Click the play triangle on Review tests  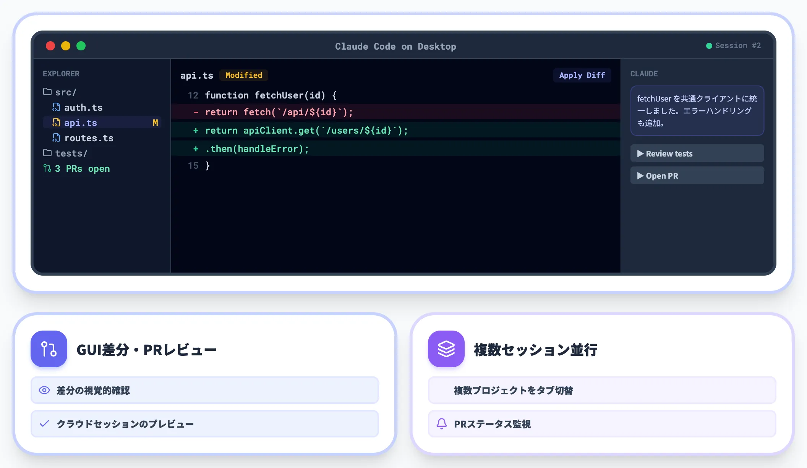[640, 153]
